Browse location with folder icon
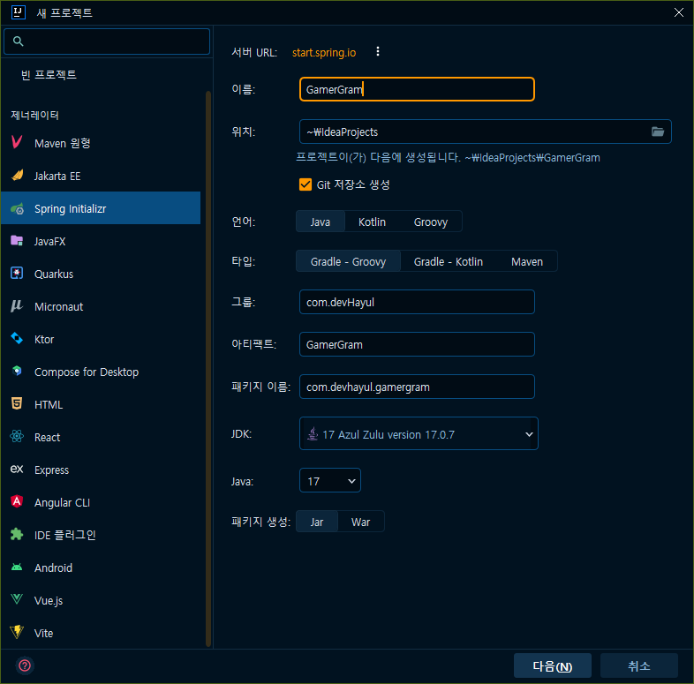The image size is (694, 684). click(658, 132)
